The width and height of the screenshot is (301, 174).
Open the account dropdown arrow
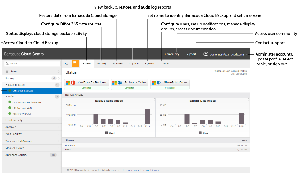247,54
